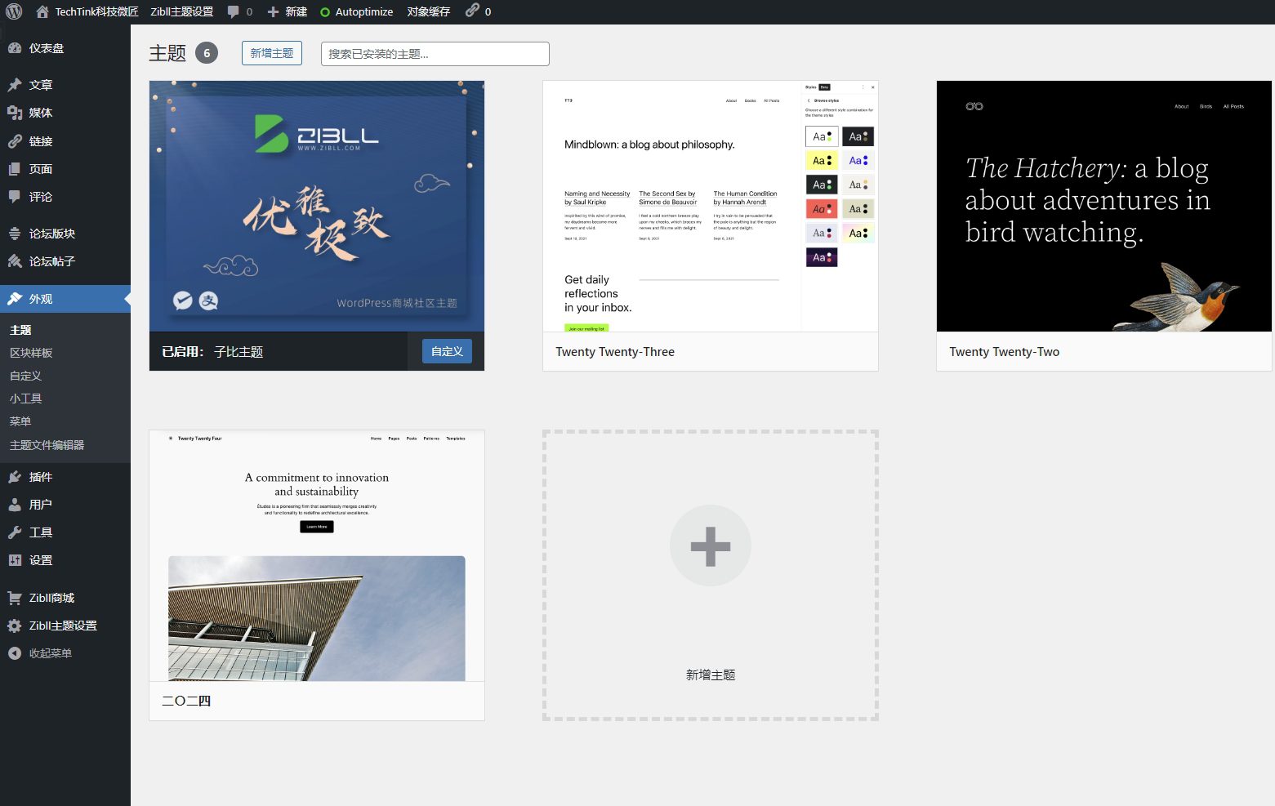Click 自定义 button on active theme
Viewport: 1275px width, 806px height.
[447, 351]
